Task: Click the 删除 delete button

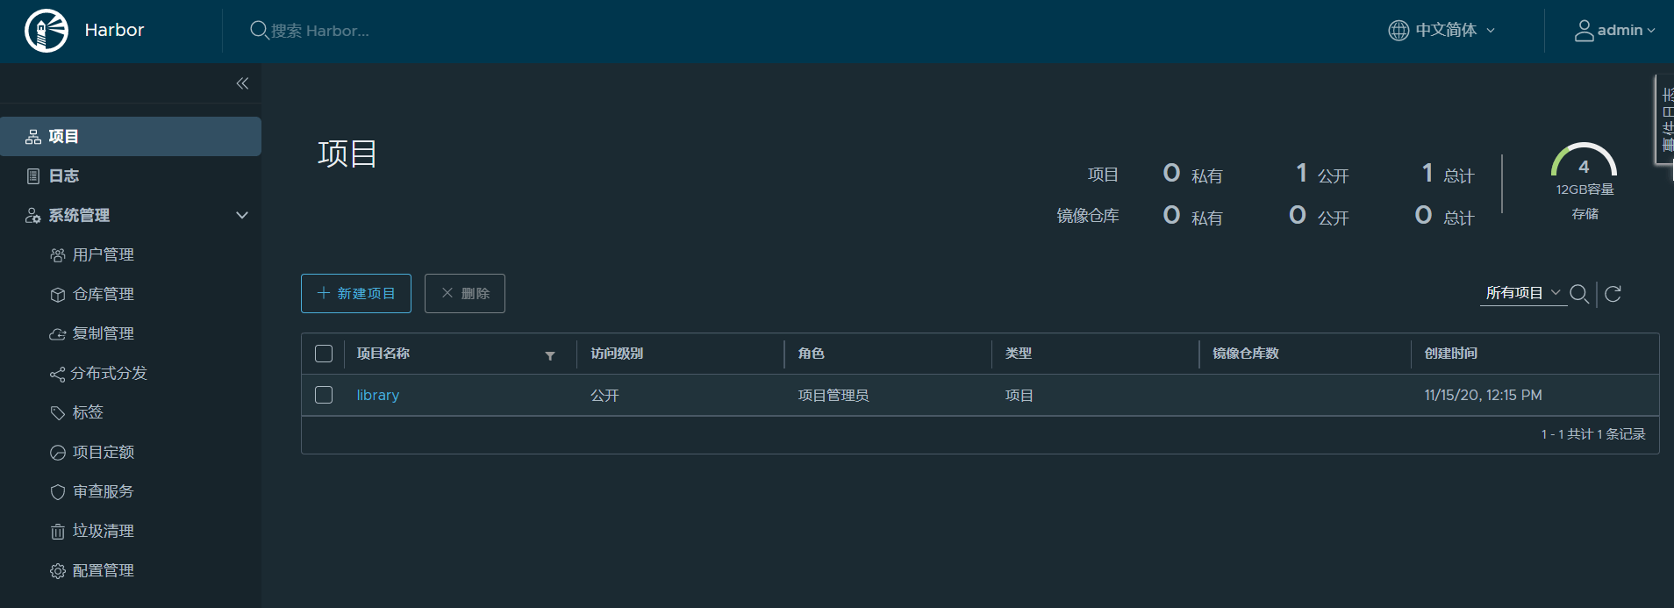Action: point(465,293)
